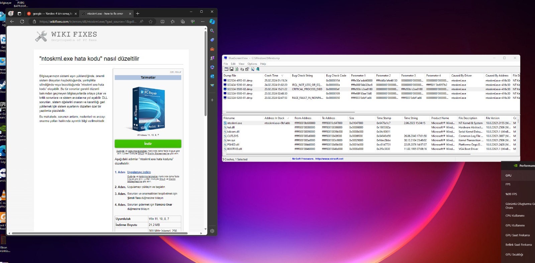Click the Find icon in BlueScreenView toolbar

252,69
